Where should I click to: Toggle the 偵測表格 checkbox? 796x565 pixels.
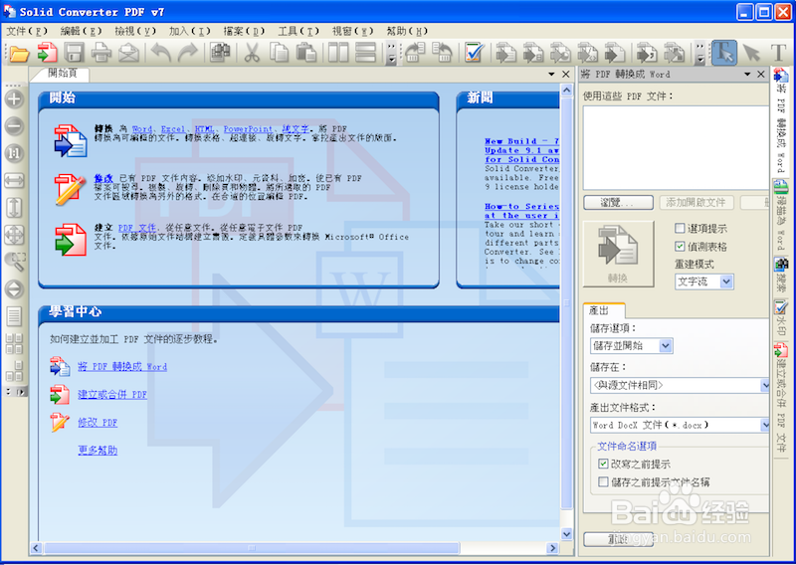pos(680,247)
